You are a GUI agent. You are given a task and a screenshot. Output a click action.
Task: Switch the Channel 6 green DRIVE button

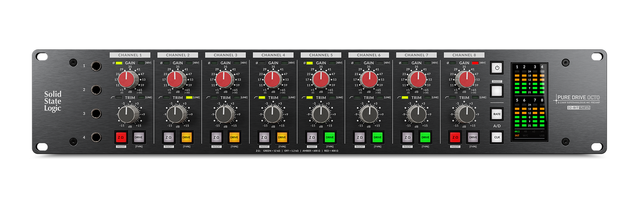[377, 137]
